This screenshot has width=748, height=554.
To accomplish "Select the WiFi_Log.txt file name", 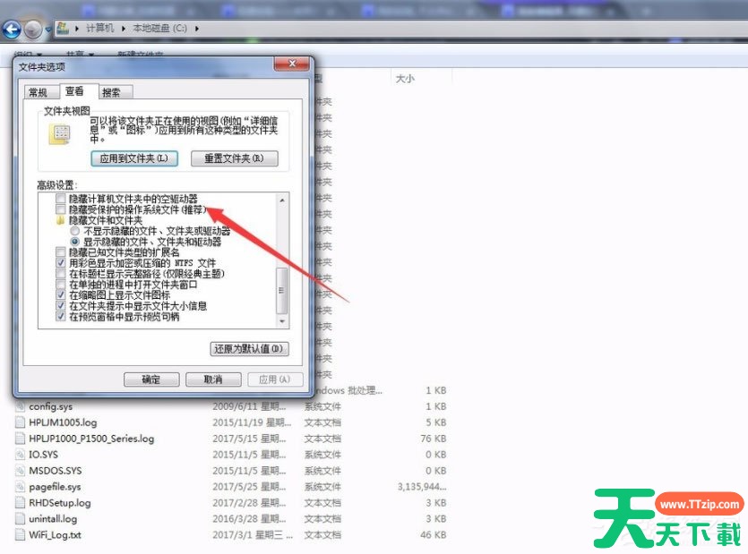I will click(x=55, y=535).
